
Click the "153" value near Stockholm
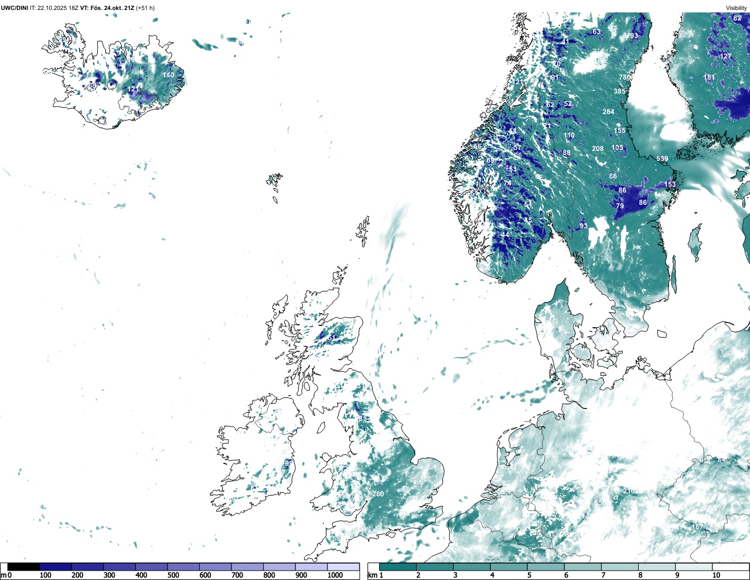pyautogui.click(x=670, y=184)
